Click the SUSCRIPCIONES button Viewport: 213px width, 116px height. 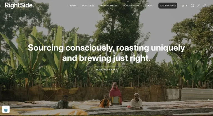tap(168, 6)
